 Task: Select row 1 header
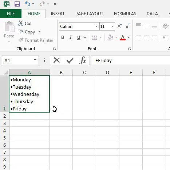(x=4, y=94)
